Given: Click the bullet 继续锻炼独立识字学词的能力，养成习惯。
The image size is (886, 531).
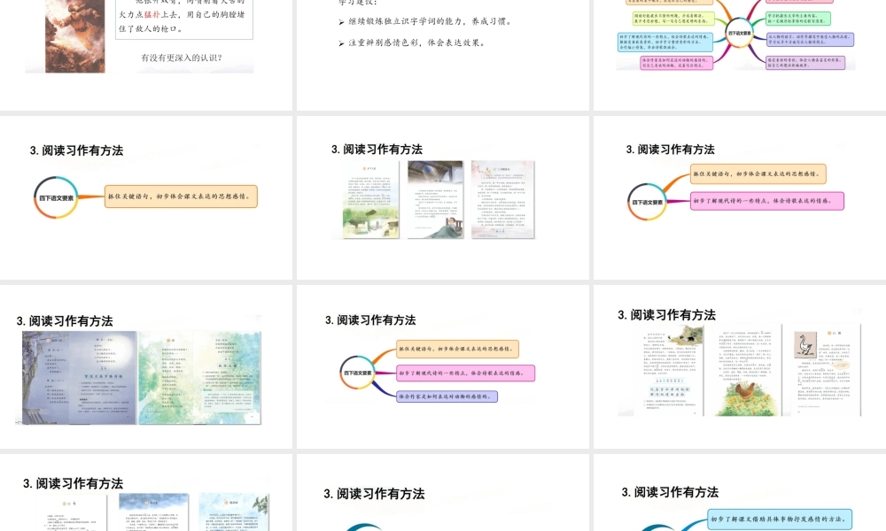Looking at the screenshot, I should [x=430, y=21].
